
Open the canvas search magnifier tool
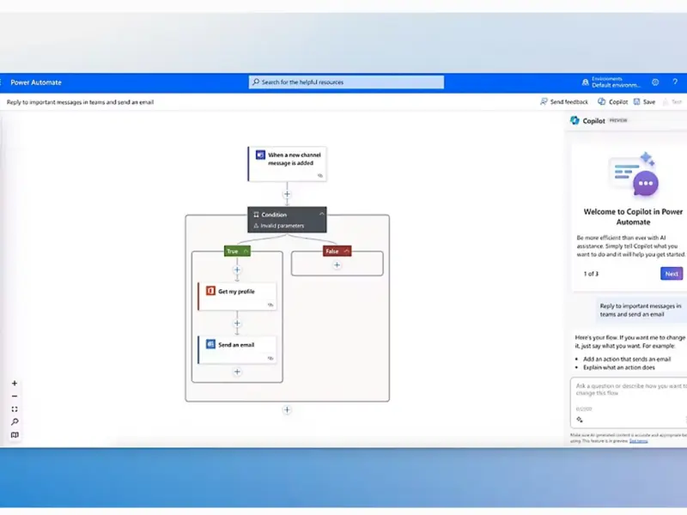click(15, 422)
